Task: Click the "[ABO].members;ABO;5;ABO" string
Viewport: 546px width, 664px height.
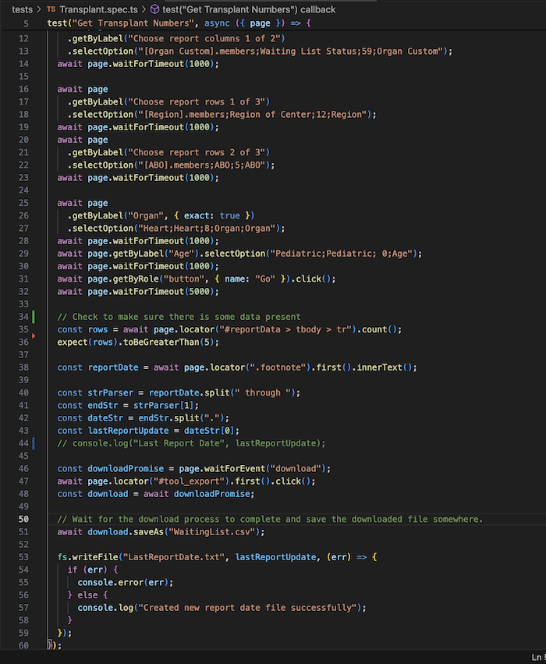Action: coord(202,165)
